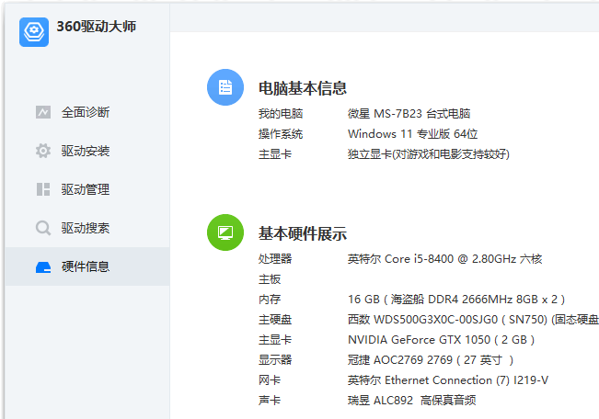The image size is (599, 419).
Task: Click the 我的电脑 label
Action: pyautogui.click(x=281, y=114)
